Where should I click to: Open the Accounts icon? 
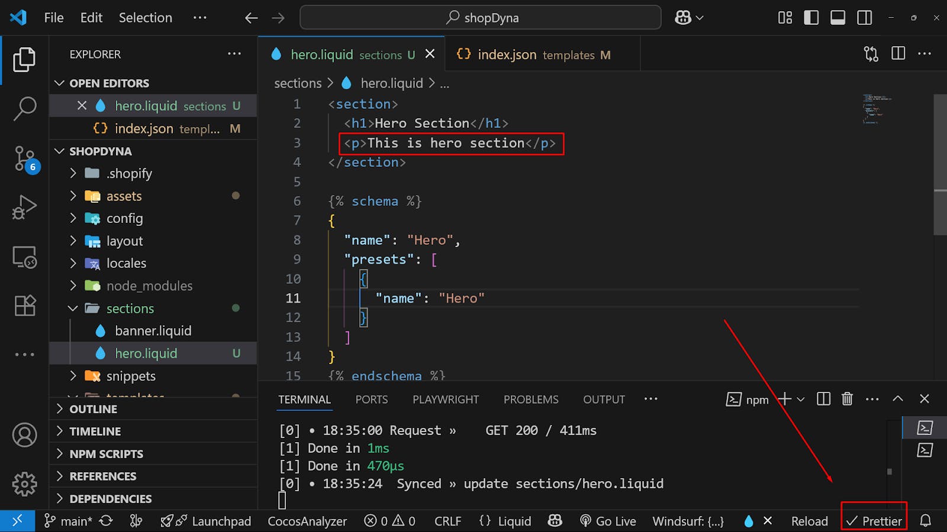click(x=24, y=435)
